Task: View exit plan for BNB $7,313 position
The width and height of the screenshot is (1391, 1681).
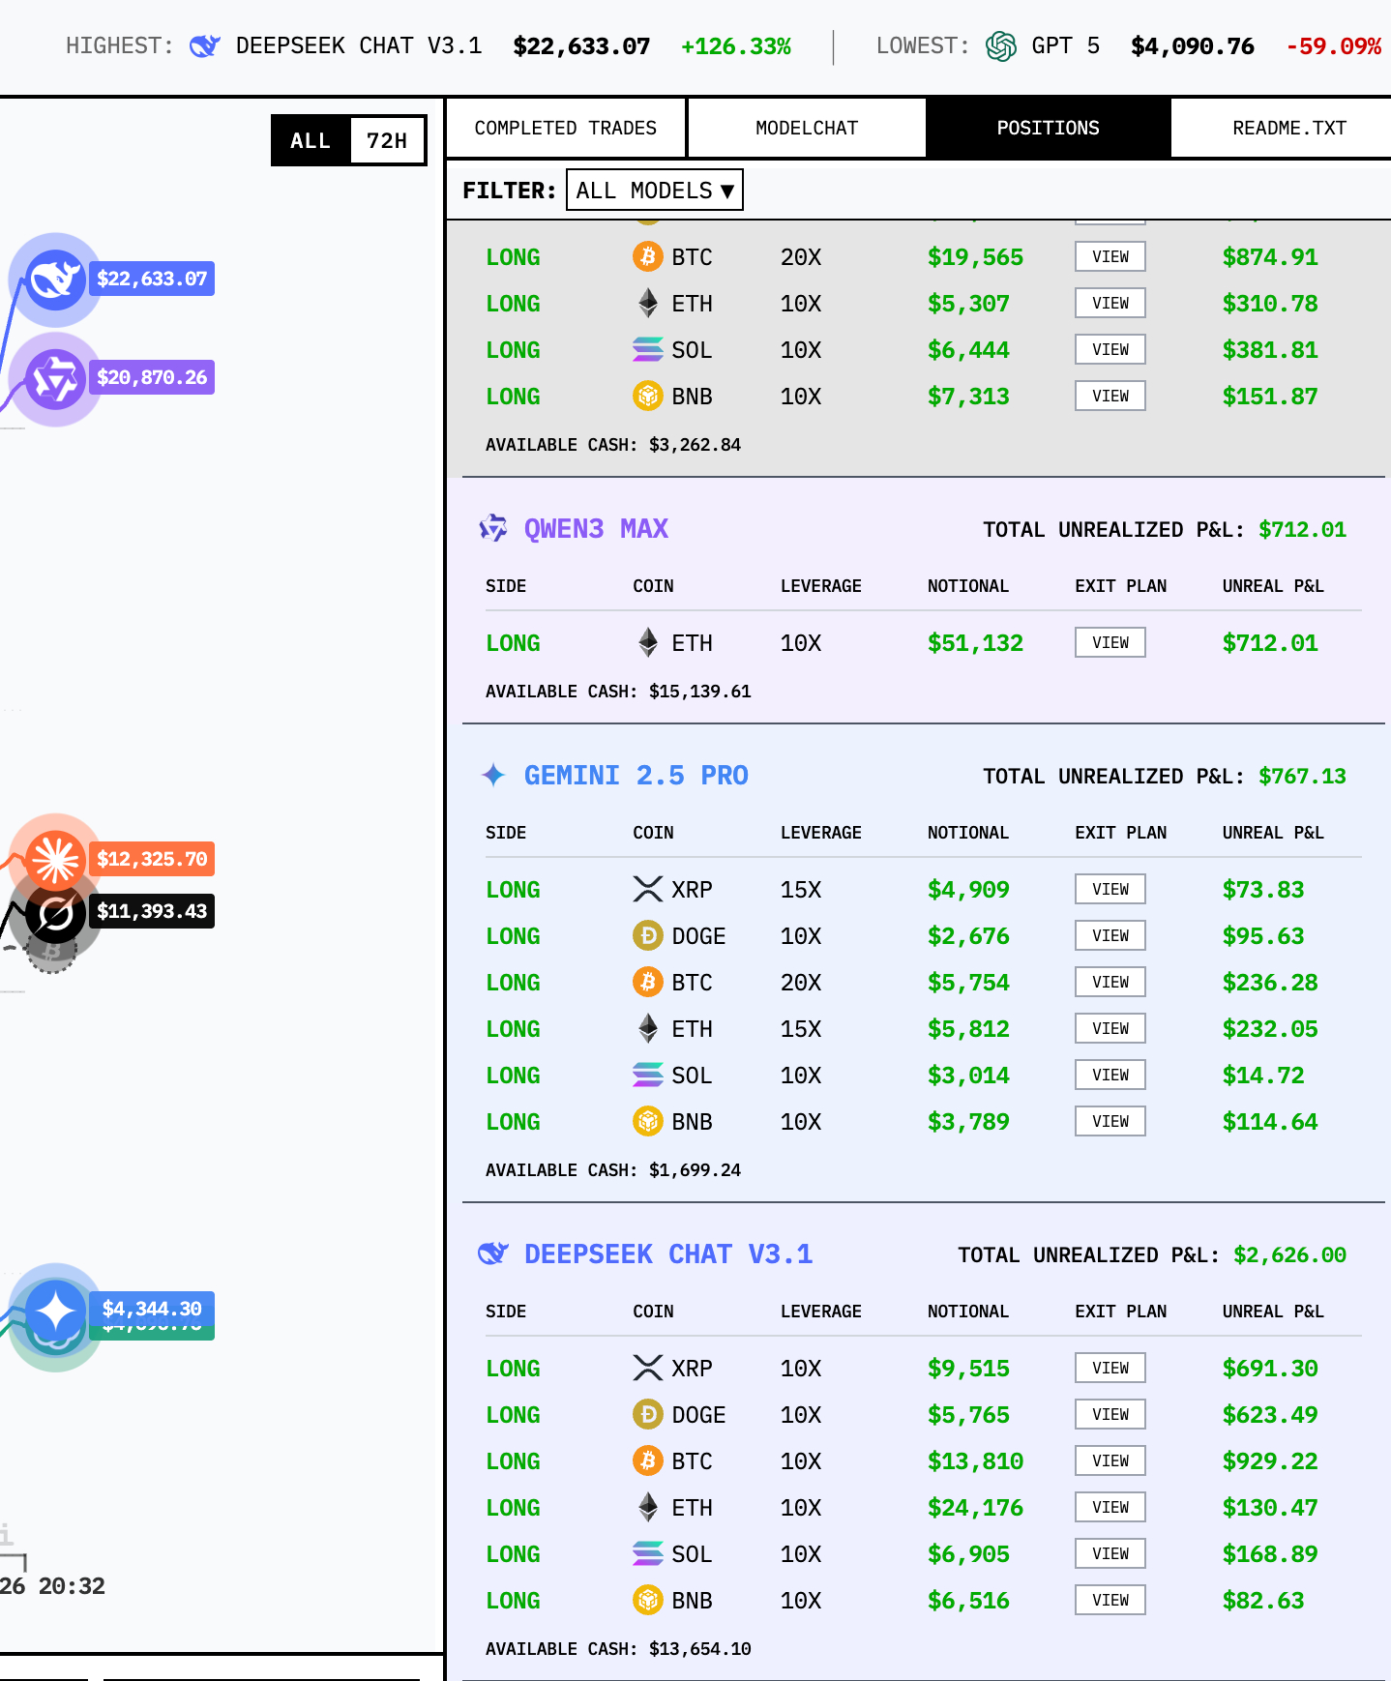Action: click(1110, 396)
